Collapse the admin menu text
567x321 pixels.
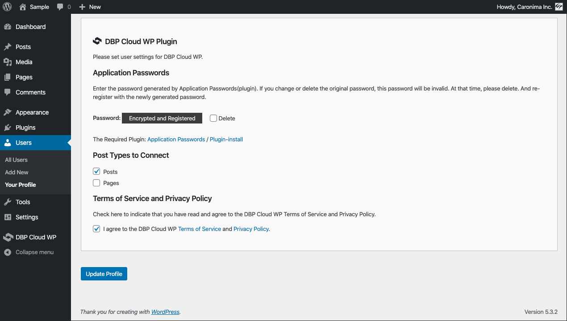[34, 252]
